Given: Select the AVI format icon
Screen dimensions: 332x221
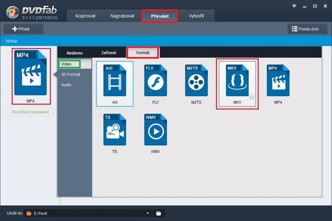Looking at the screenshot, I should pyautogui.click(x=114, y=81).
